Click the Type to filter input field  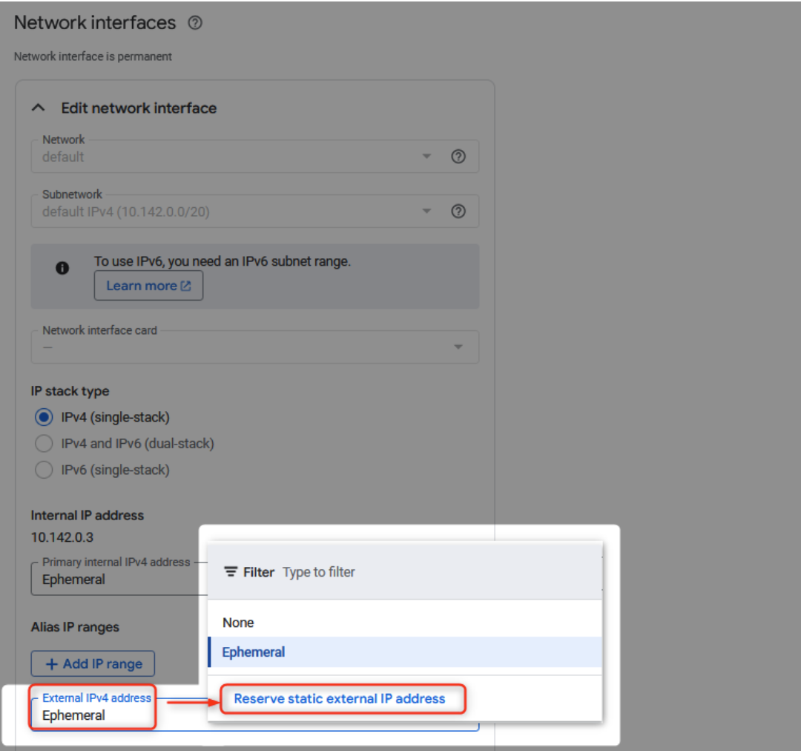(x=319, y=571)
